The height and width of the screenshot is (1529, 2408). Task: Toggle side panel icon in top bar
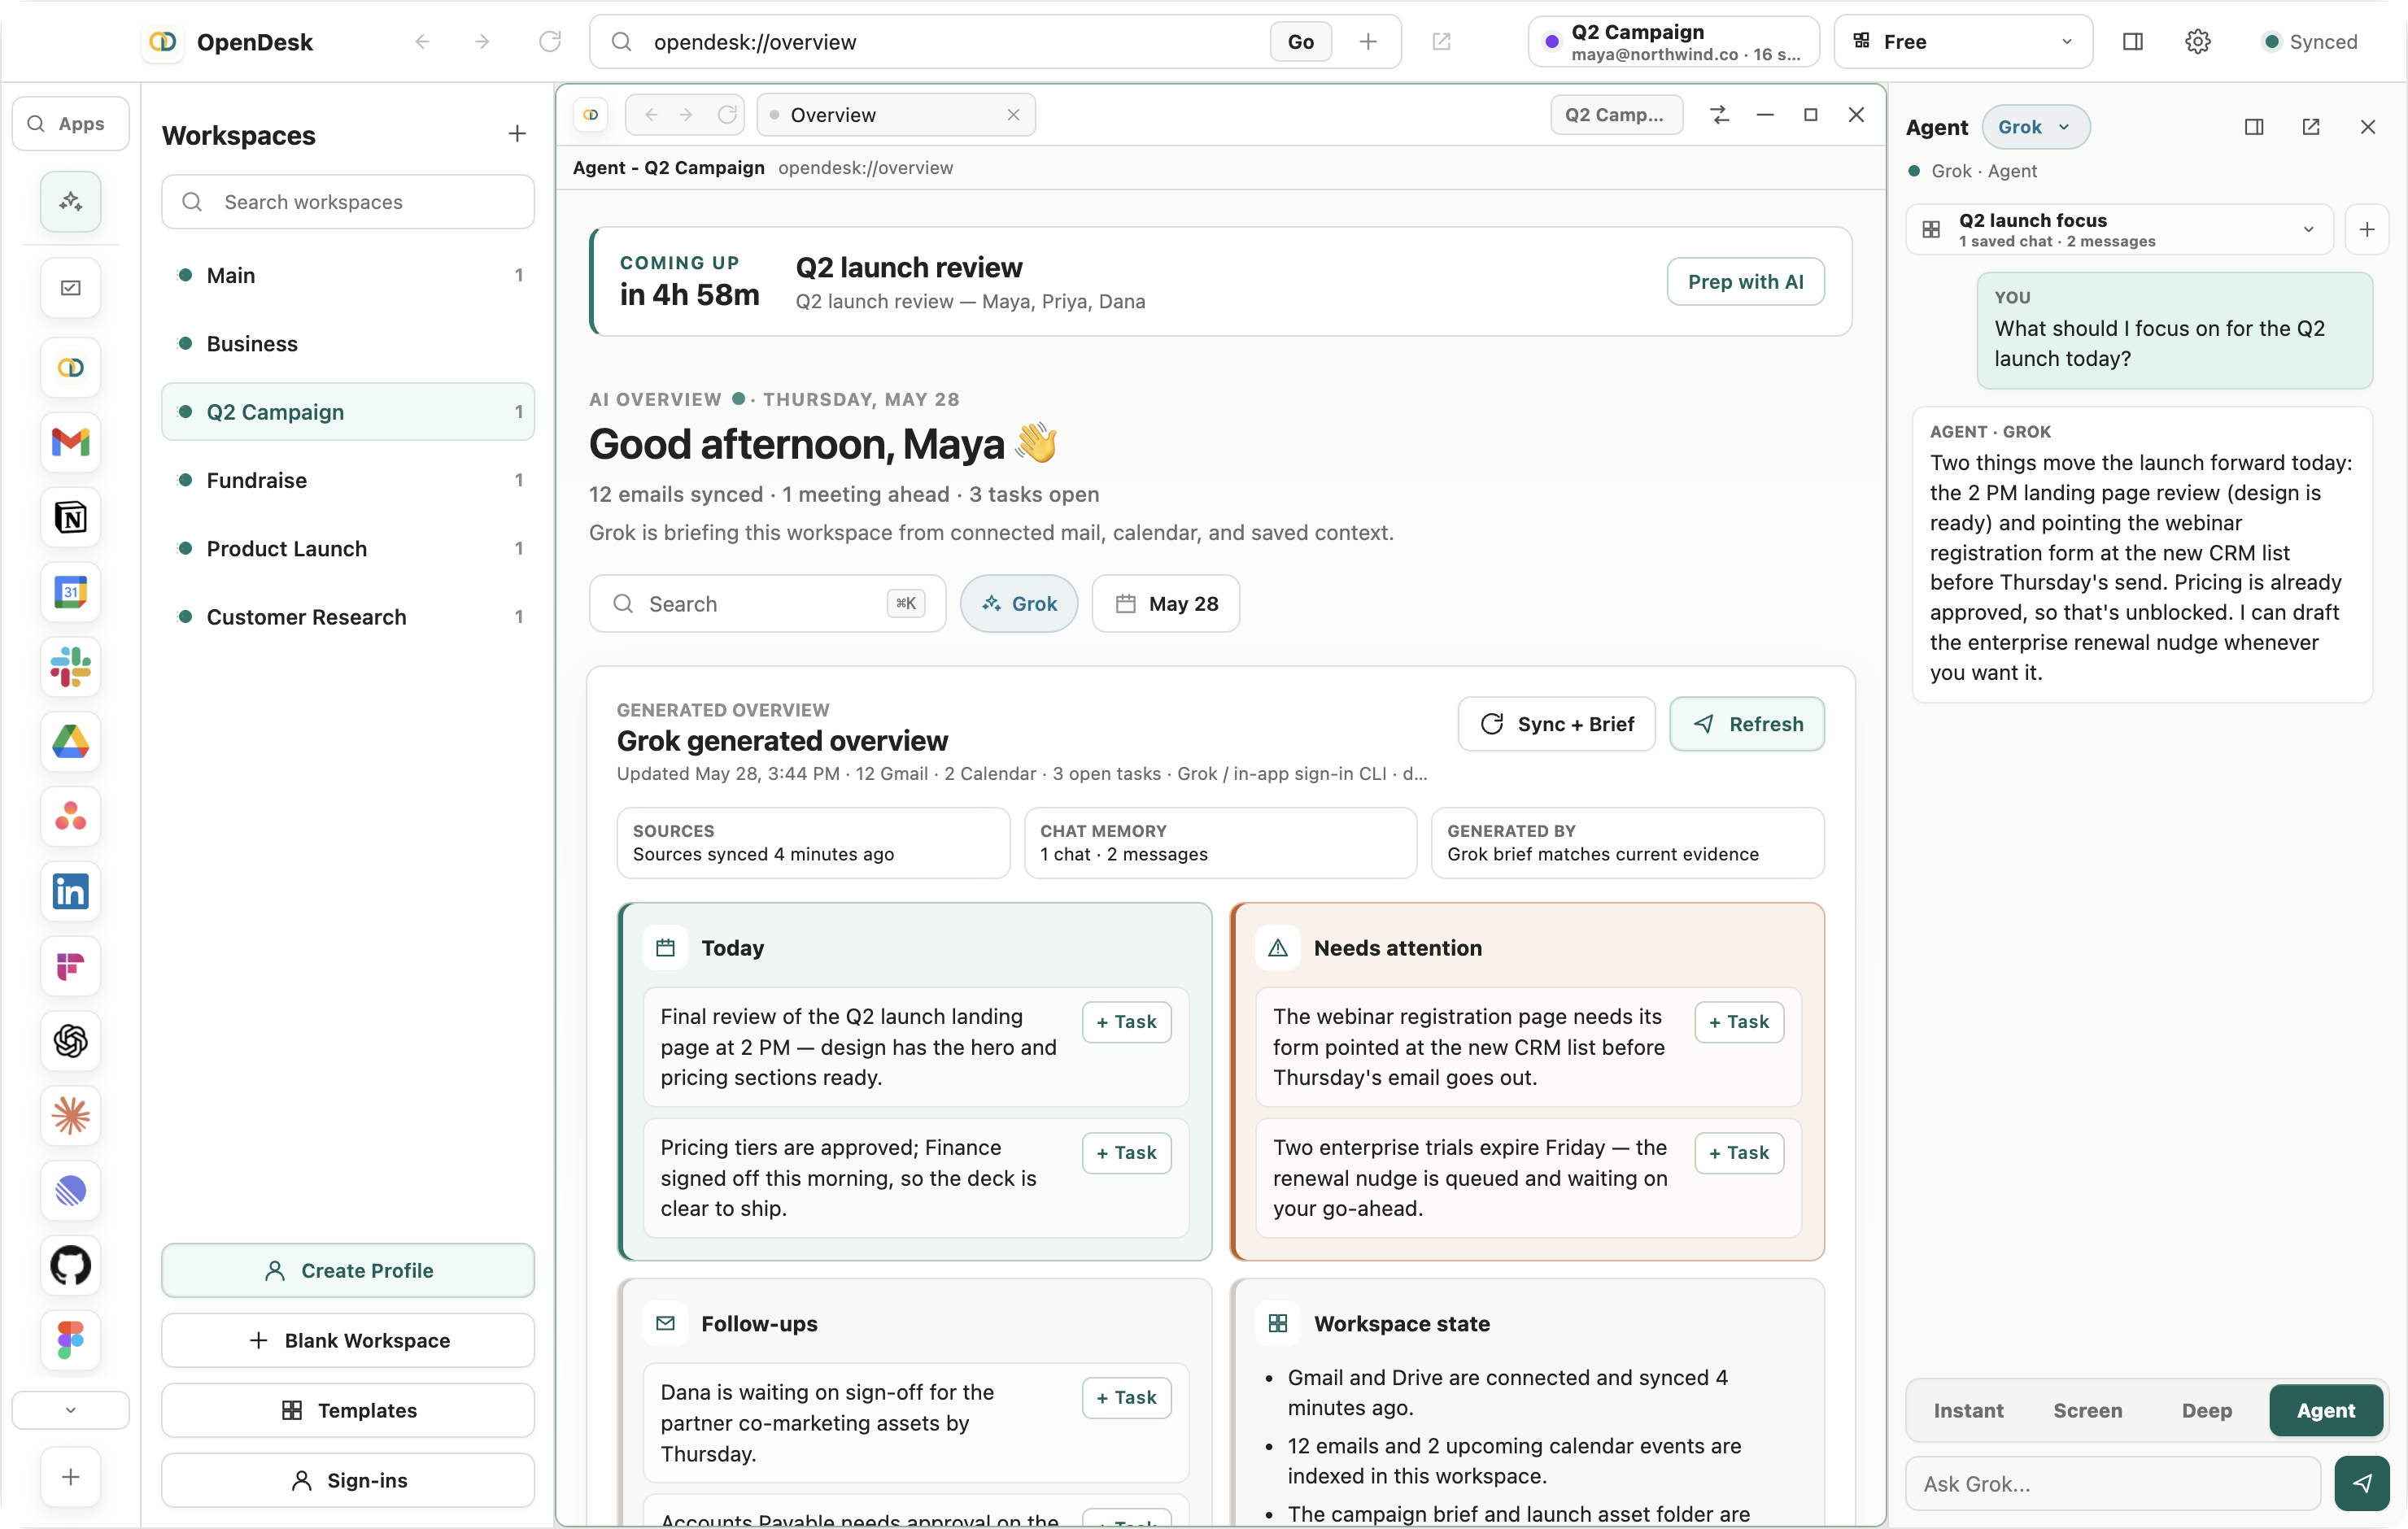[x=2132, y=41]
